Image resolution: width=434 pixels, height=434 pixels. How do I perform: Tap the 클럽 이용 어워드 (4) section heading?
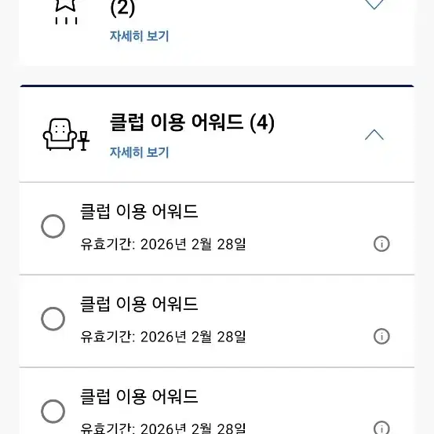coord(192,122)
